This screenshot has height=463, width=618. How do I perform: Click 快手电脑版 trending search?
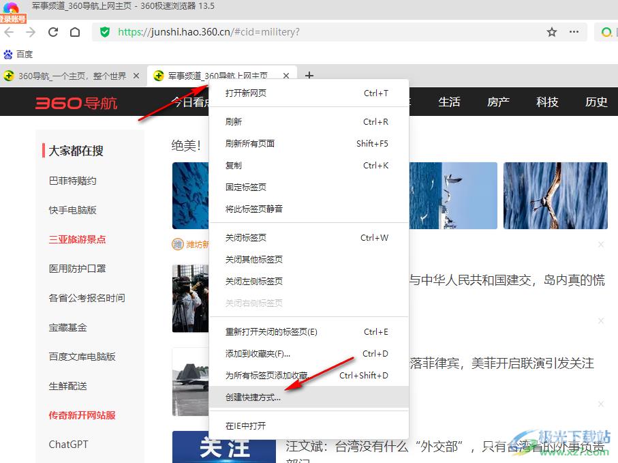pos(72,210)
